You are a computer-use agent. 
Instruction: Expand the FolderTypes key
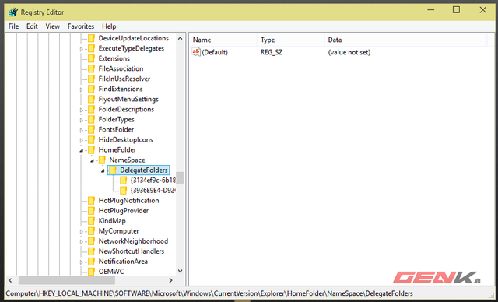pos(81,121)
